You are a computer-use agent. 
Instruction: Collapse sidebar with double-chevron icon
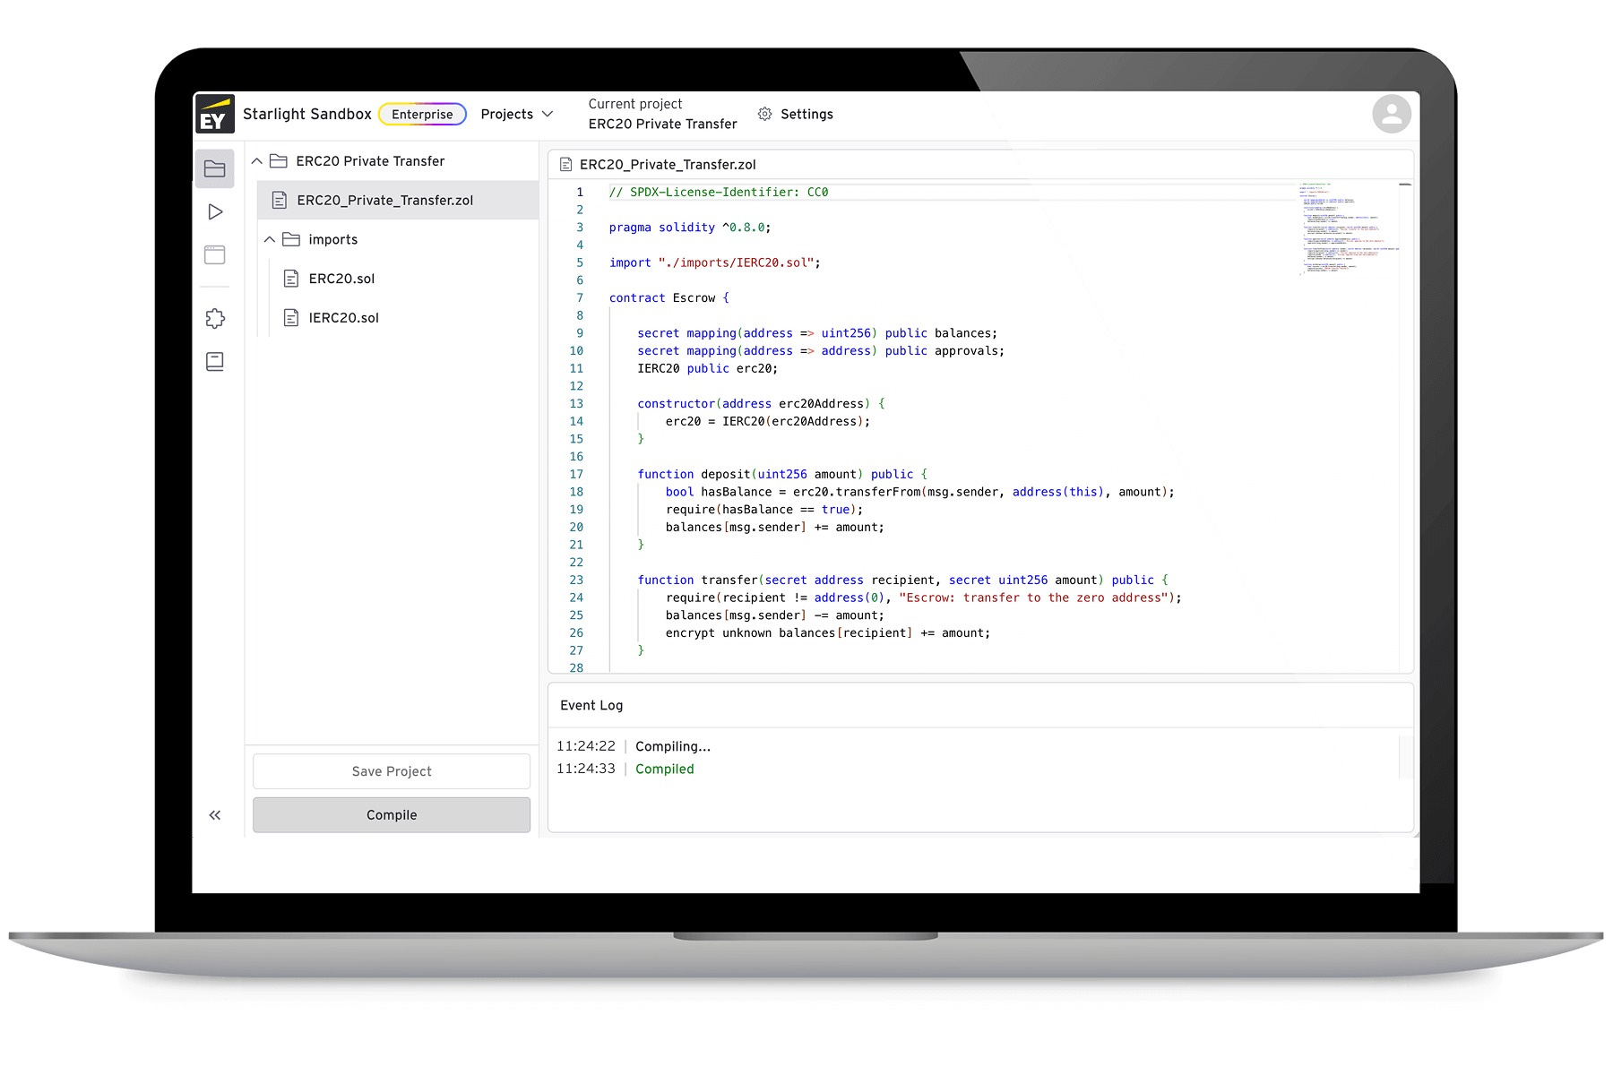215,815
